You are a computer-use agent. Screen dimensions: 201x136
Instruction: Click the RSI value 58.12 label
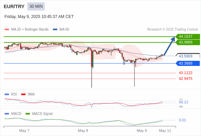point(183,102)
